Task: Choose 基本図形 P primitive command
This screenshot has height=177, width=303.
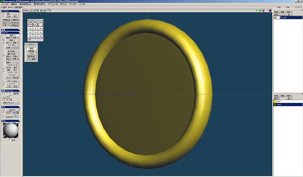Action: (12, 51)
